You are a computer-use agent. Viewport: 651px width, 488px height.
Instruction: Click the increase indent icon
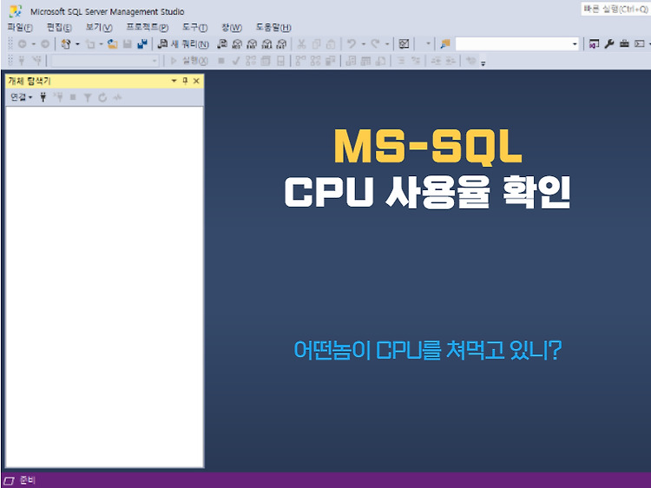pyautogui.click(x=450, y=61)
